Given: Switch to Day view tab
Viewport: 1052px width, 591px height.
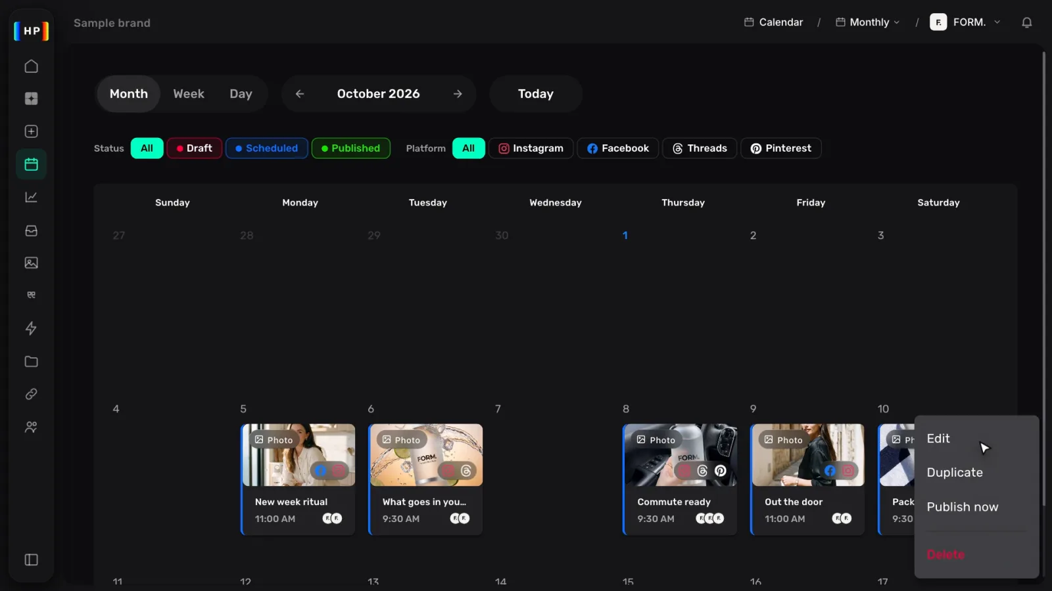Looking at the screenshot, I should [x=241, y=94].
